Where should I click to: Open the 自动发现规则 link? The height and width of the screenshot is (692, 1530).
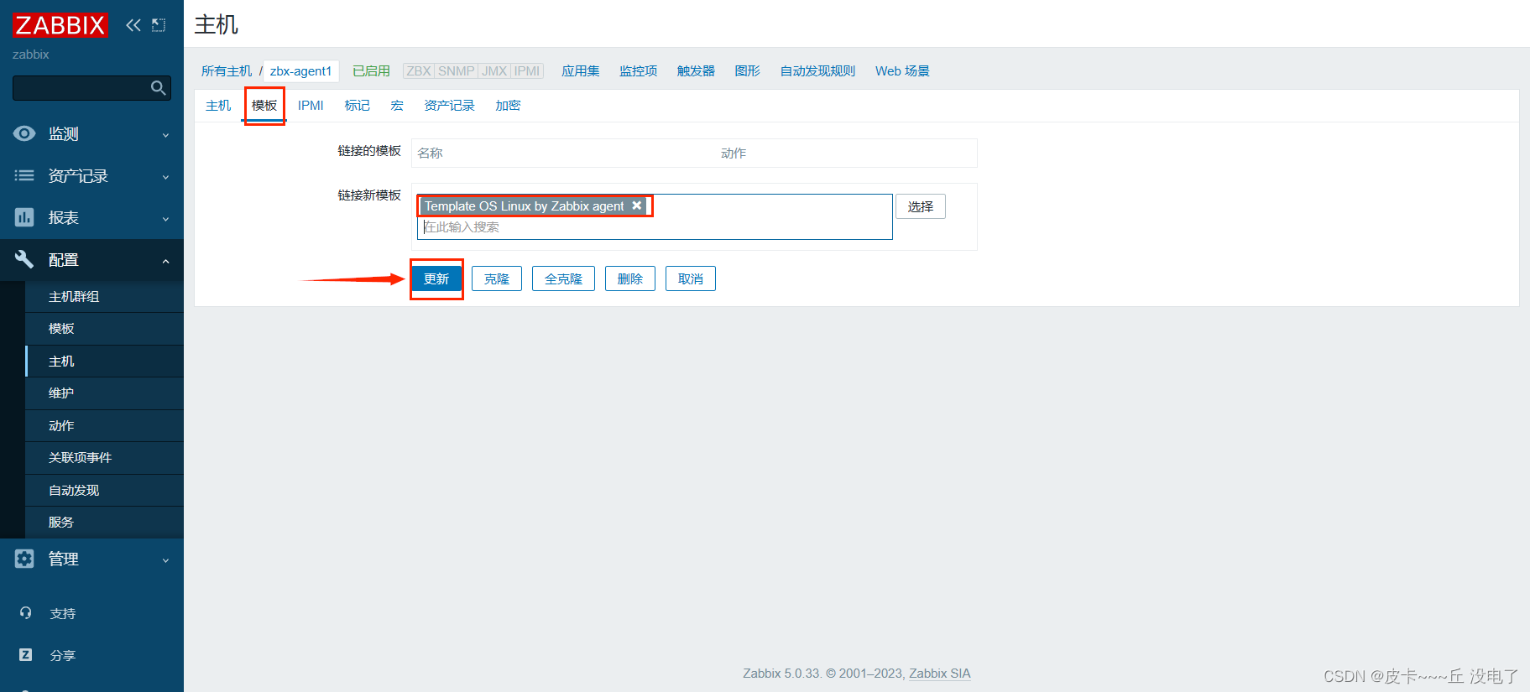click(818, 70)
